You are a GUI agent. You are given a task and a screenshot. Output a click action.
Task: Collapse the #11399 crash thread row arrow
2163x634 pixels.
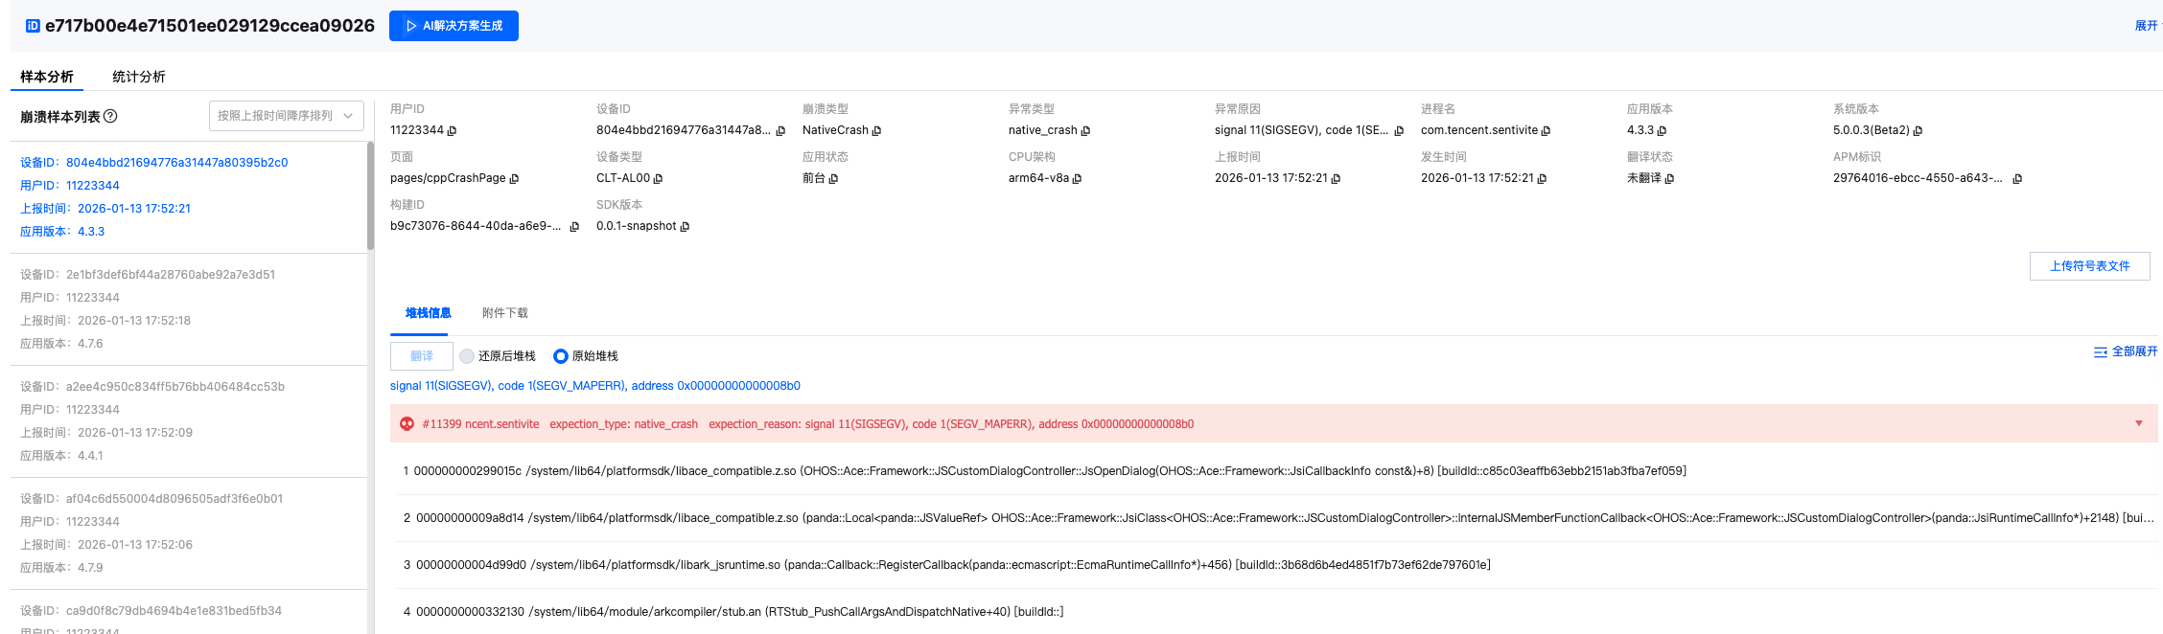coord(2138,423)
